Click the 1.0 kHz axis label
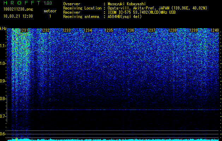 (x=2, y=63)
